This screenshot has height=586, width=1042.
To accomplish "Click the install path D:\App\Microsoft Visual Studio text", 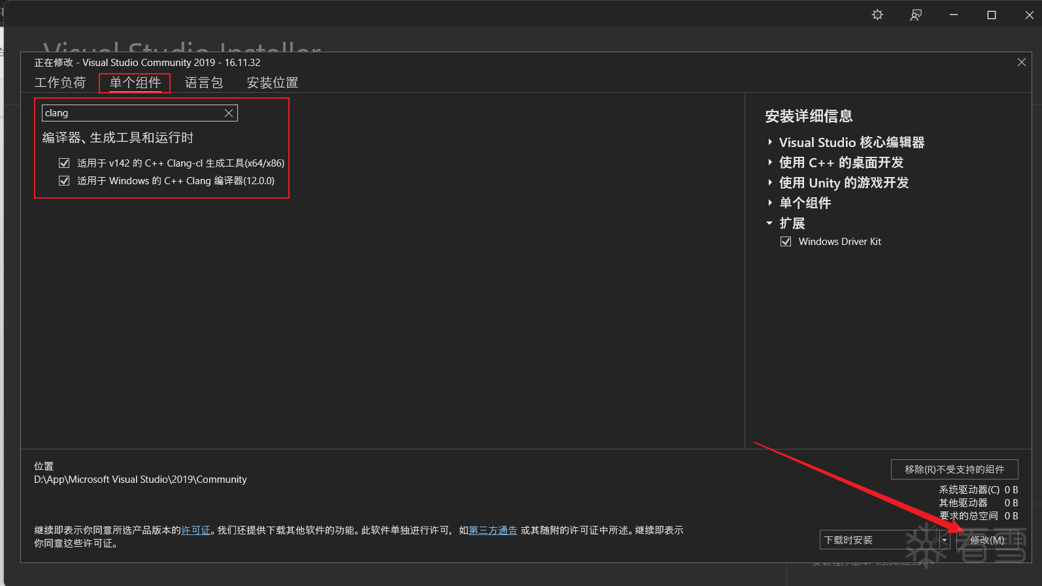I will pos(141,480).
